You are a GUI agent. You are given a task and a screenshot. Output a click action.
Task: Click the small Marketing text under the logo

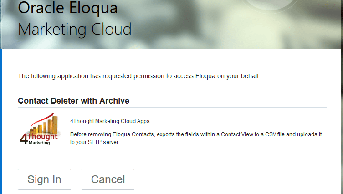[39, 143]
